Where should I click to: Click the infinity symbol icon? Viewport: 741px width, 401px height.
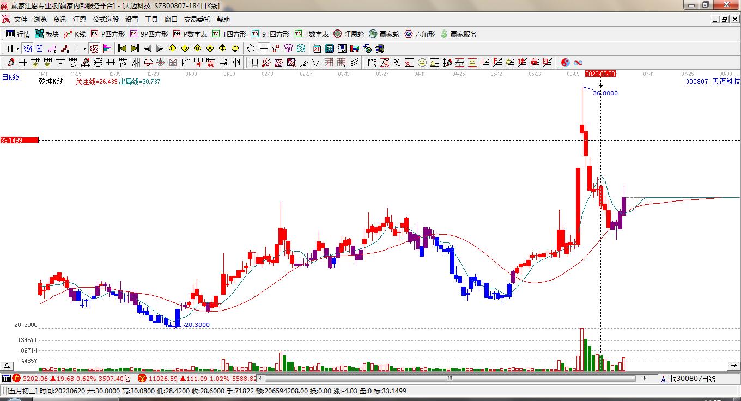(578, 63)
